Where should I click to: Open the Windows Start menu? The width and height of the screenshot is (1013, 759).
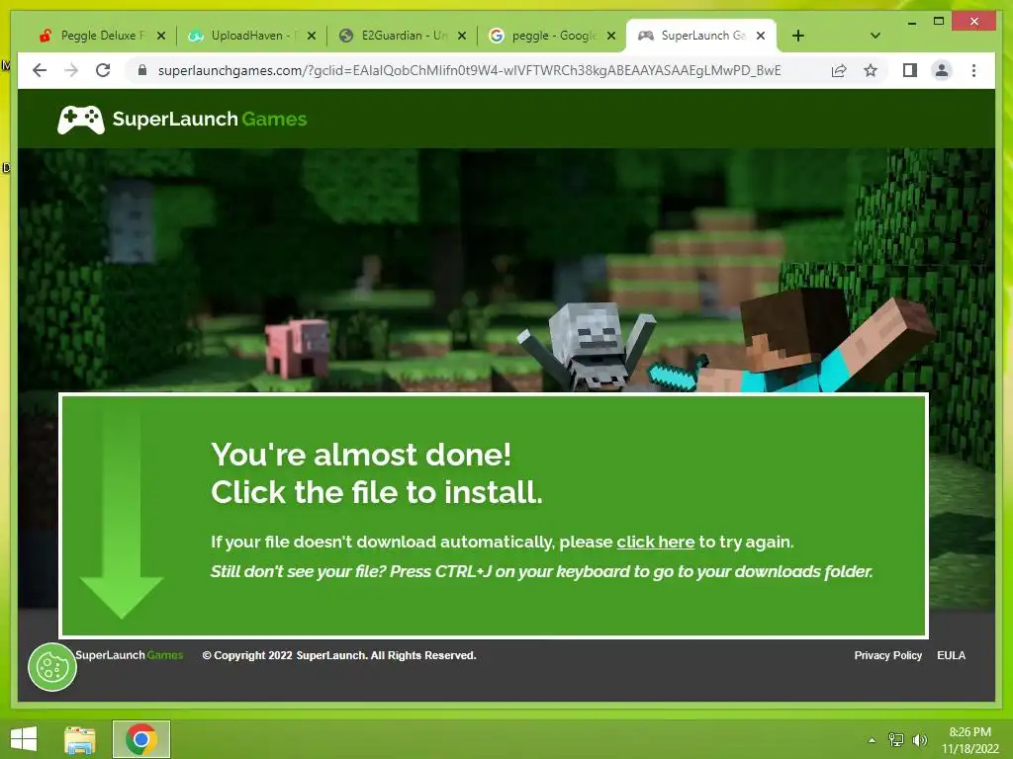coord(24,739)
